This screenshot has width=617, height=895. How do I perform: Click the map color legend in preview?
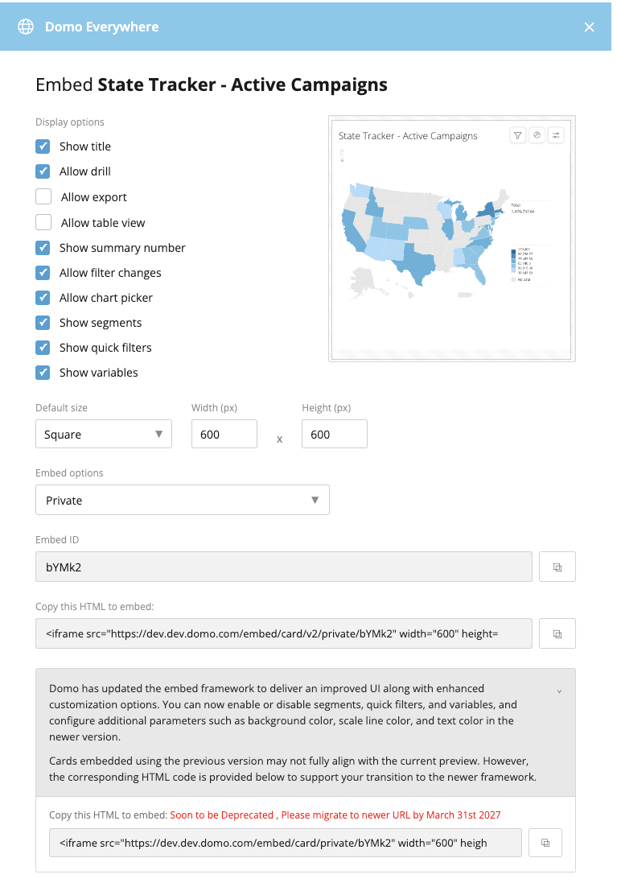tap(522, 264)
